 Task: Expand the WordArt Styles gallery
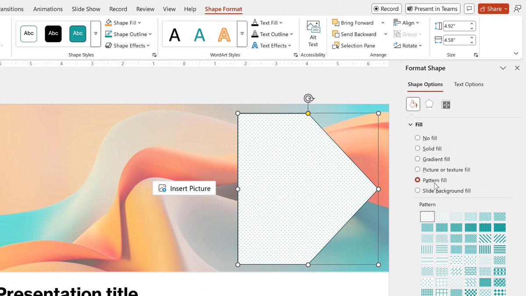pos(242,34)
